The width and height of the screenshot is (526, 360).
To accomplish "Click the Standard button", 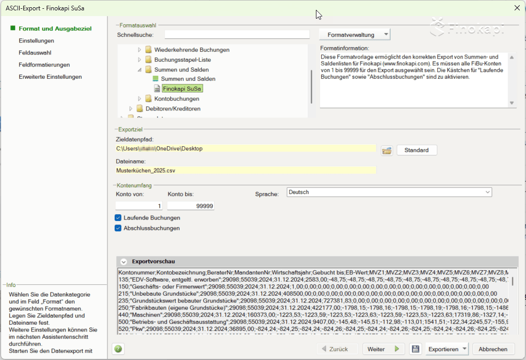I will [x=417, y=150].
